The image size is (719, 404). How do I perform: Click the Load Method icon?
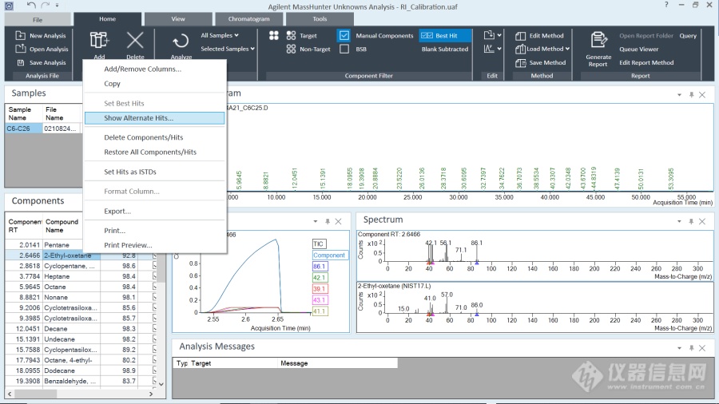pos(520,49)
